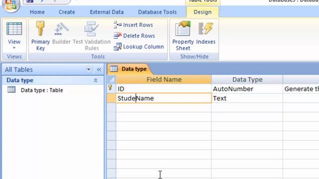Image resolution: width=319 pixels, height=179 pixels.
Task: Click the AutoNumber data type cell
Action: 247,89
